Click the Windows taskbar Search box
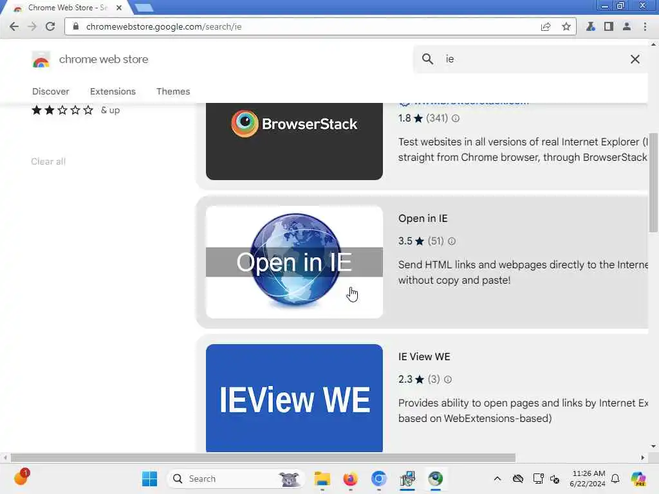This screenshot has height=494, width=659. pyautogui.click(x=236, y=479)
